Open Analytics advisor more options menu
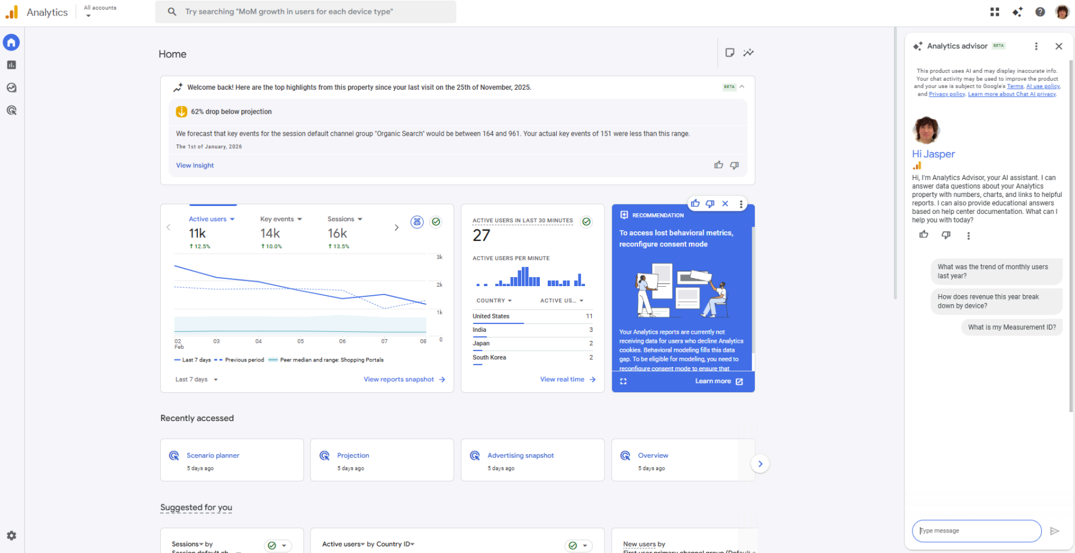The image size is (1075, 553). click(x=1036, y=46)
